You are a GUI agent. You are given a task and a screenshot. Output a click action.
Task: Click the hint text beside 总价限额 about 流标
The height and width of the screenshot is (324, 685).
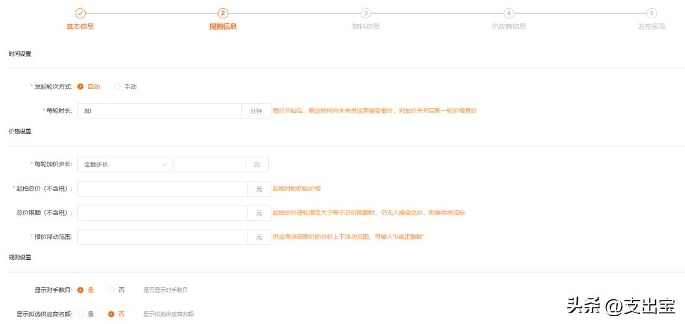(369, 212)
